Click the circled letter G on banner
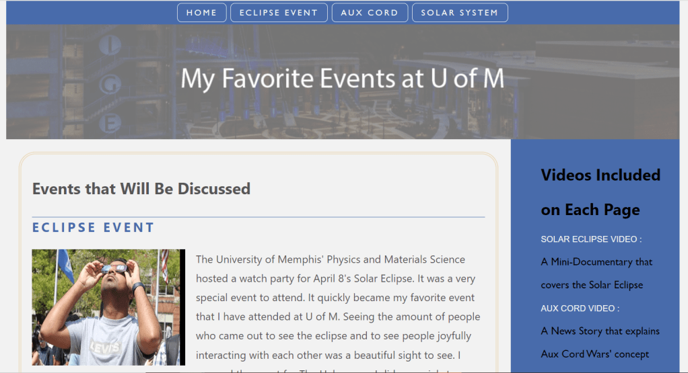 click(x=110, y=83)
